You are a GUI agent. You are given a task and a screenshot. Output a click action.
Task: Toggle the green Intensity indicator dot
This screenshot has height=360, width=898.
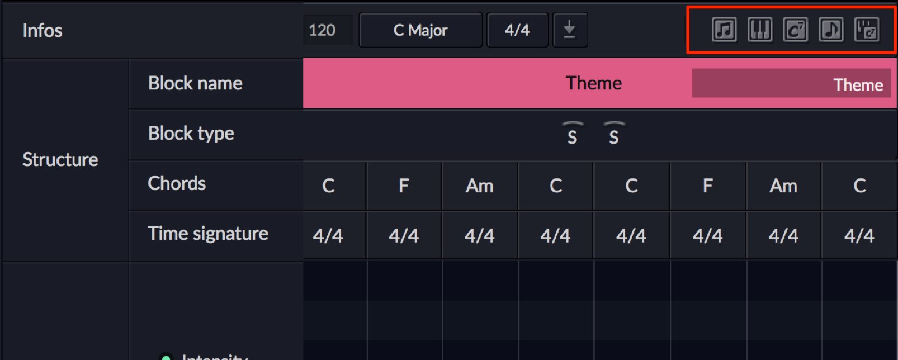pyautogui.click(x=166, y=357)
